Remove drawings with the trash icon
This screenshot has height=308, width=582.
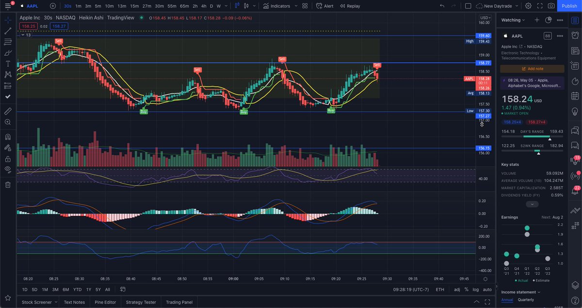8,184
